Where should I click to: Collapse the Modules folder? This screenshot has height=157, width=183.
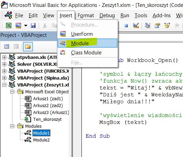[x=12, y=126]
